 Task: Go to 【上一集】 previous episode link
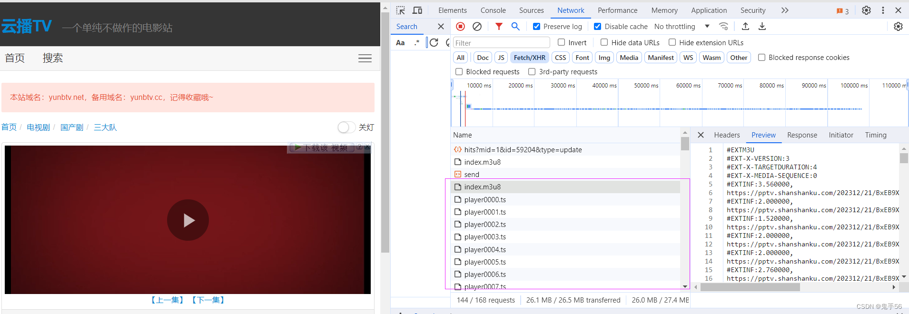(x=168, y=300)
